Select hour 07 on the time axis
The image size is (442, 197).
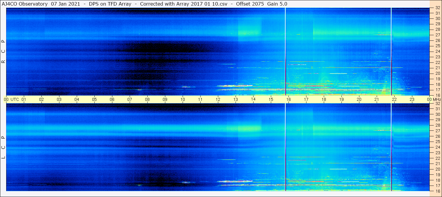pyautogui.click(x=130, y=99)
